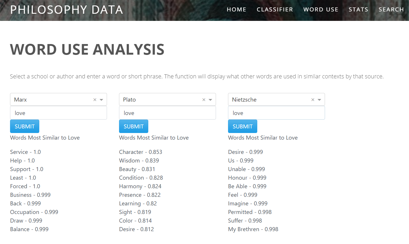Select the 'Business - 0.999' result

[30, 195]
